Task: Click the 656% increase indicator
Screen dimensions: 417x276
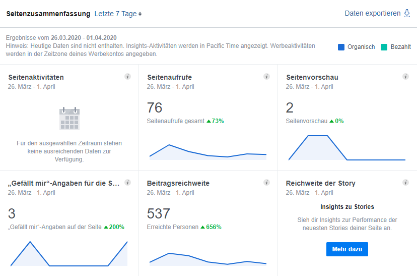Action: 211,227
